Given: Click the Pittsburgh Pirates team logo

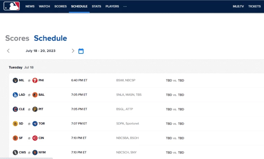Looking at the screenshot, I should [x=35, y=109].
